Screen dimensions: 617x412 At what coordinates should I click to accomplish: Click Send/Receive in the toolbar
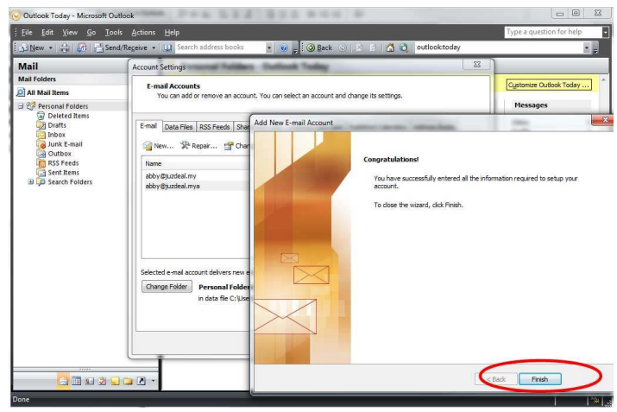121,48
